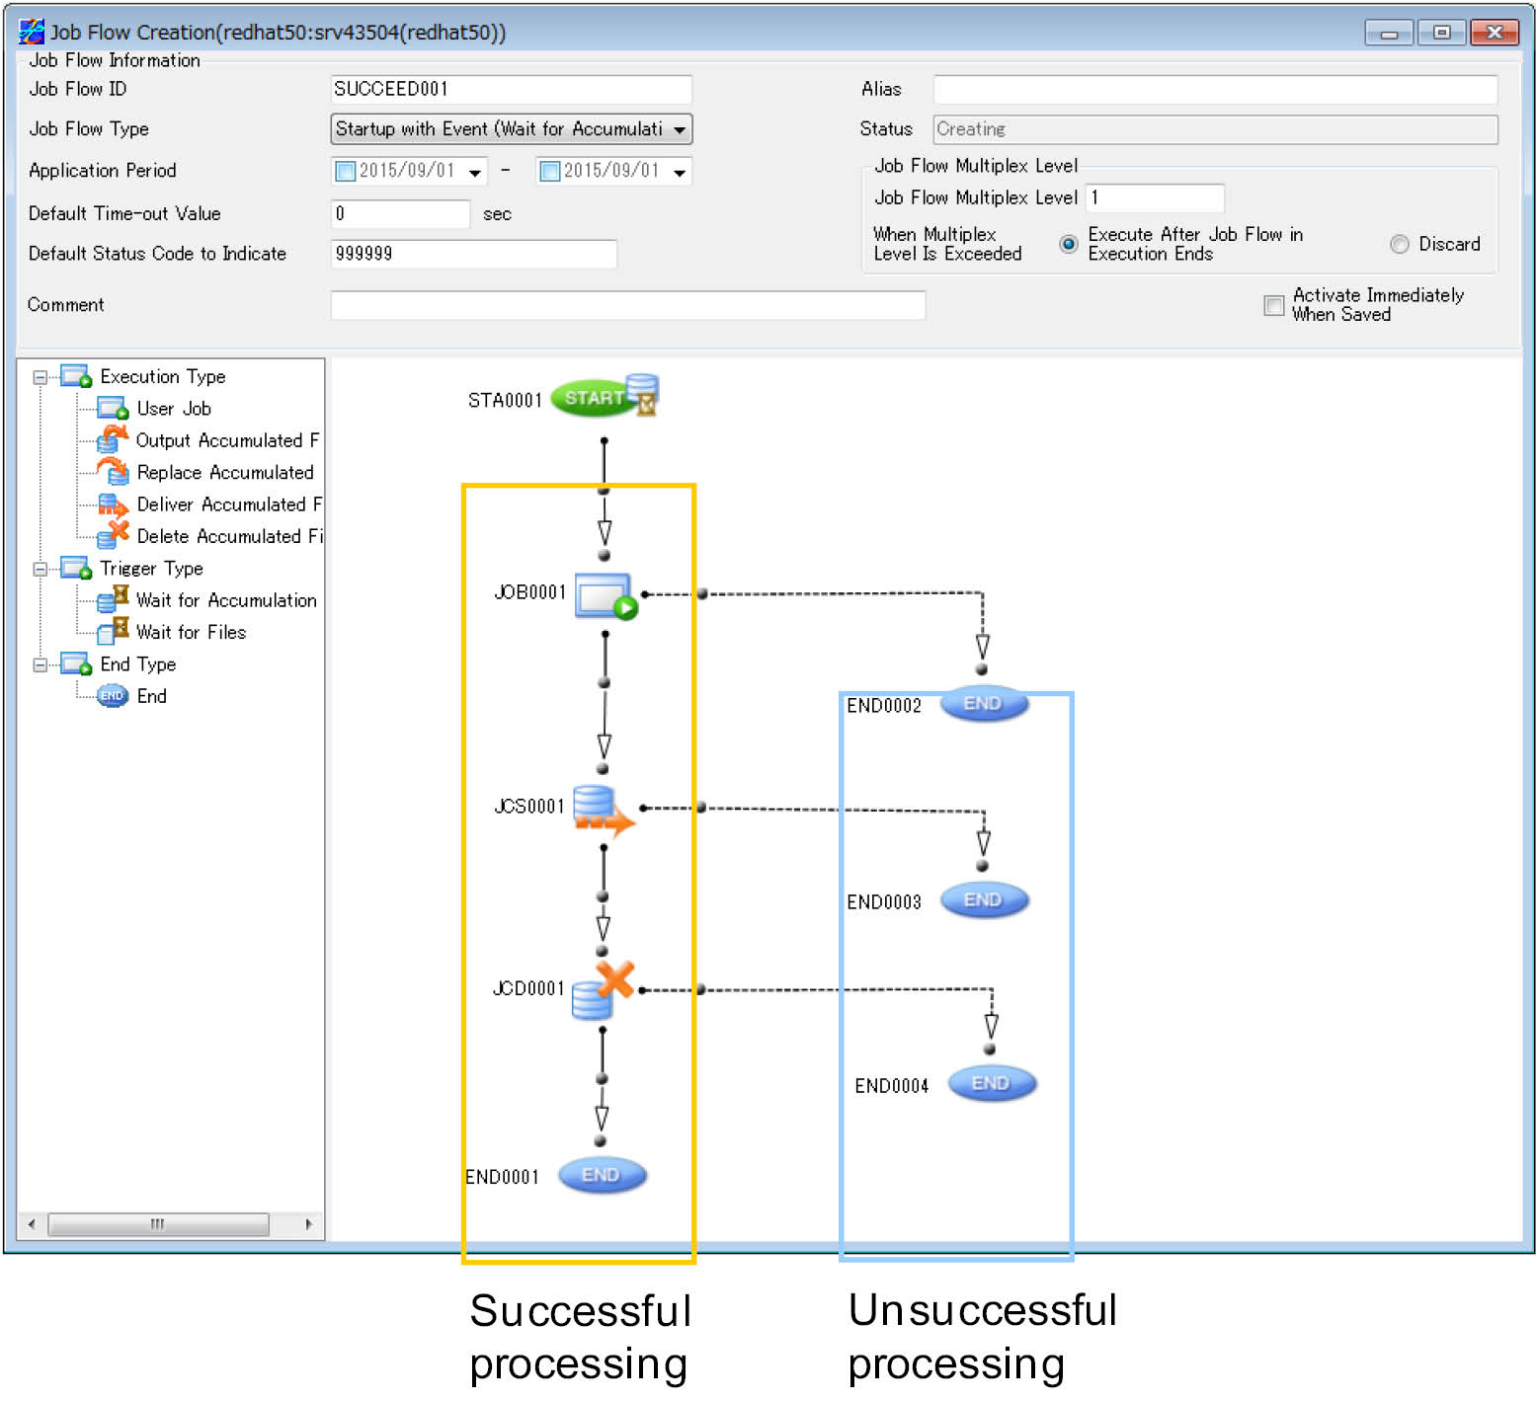This screenshot has width=1536, height=1401.
Task: Select Wait for Accumulation tree item
Action: pyautogui.click(x=226, y=600)
